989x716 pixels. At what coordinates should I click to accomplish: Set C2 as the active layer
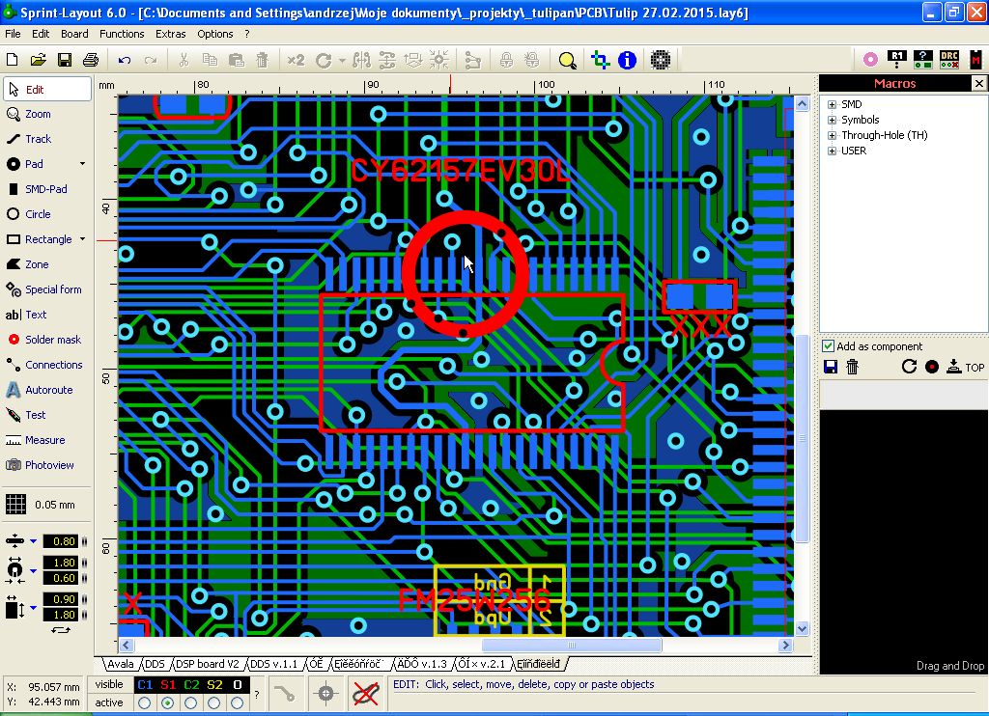tap(191, 702)
